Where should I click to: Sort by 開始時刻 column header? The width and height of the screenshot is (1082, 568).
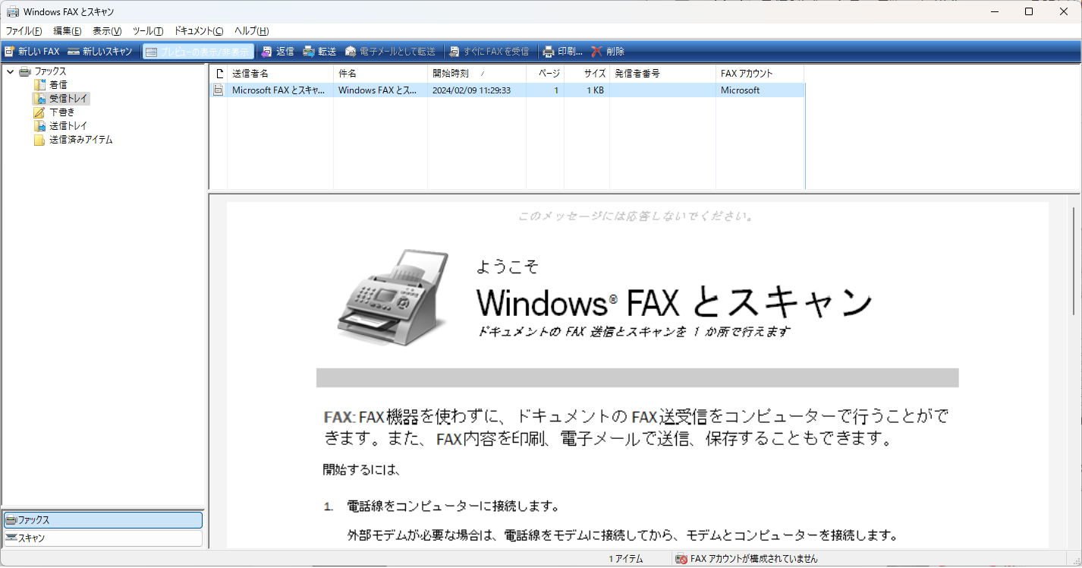[477, 74]
